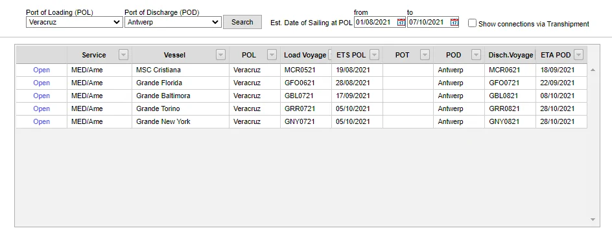The width and height of the screenshot is (612, 237).
Task: Open the MSC Cristiana schedule row
Action: 41,70
